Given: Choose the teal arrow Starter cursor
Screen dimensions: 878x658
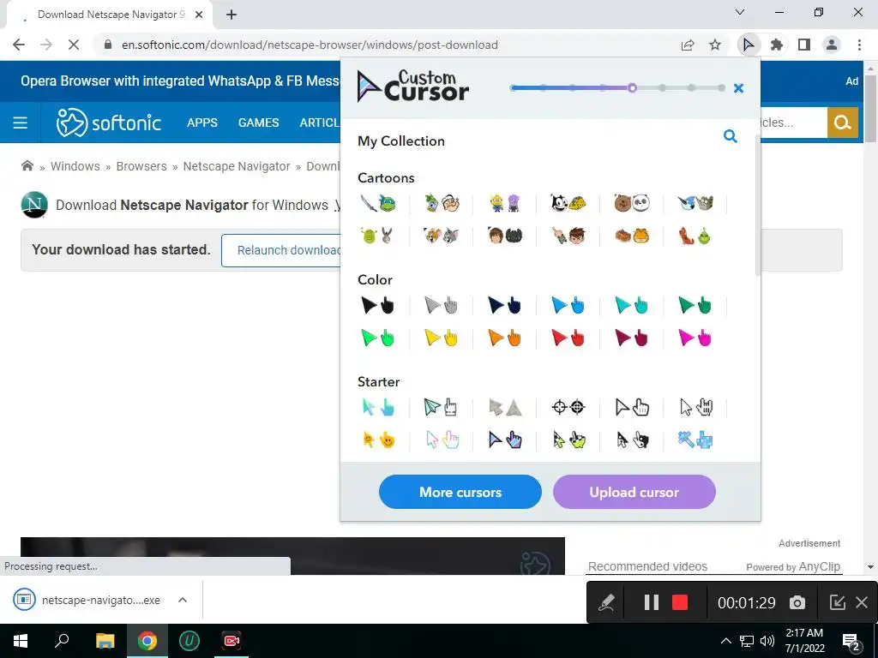Looking at the screenshot, I should tap(378, 407).
